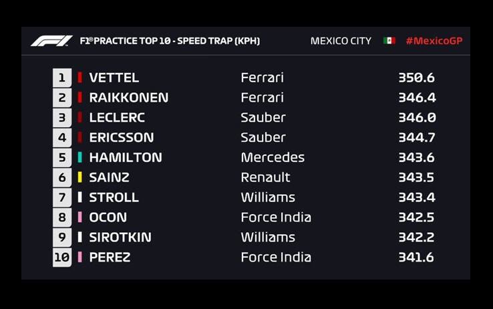Click the title 'Practice Top 10 - Speed Trap (KPH)'
Image resolution: width=493 pixels, height=309 pixels.
[170, 41]
